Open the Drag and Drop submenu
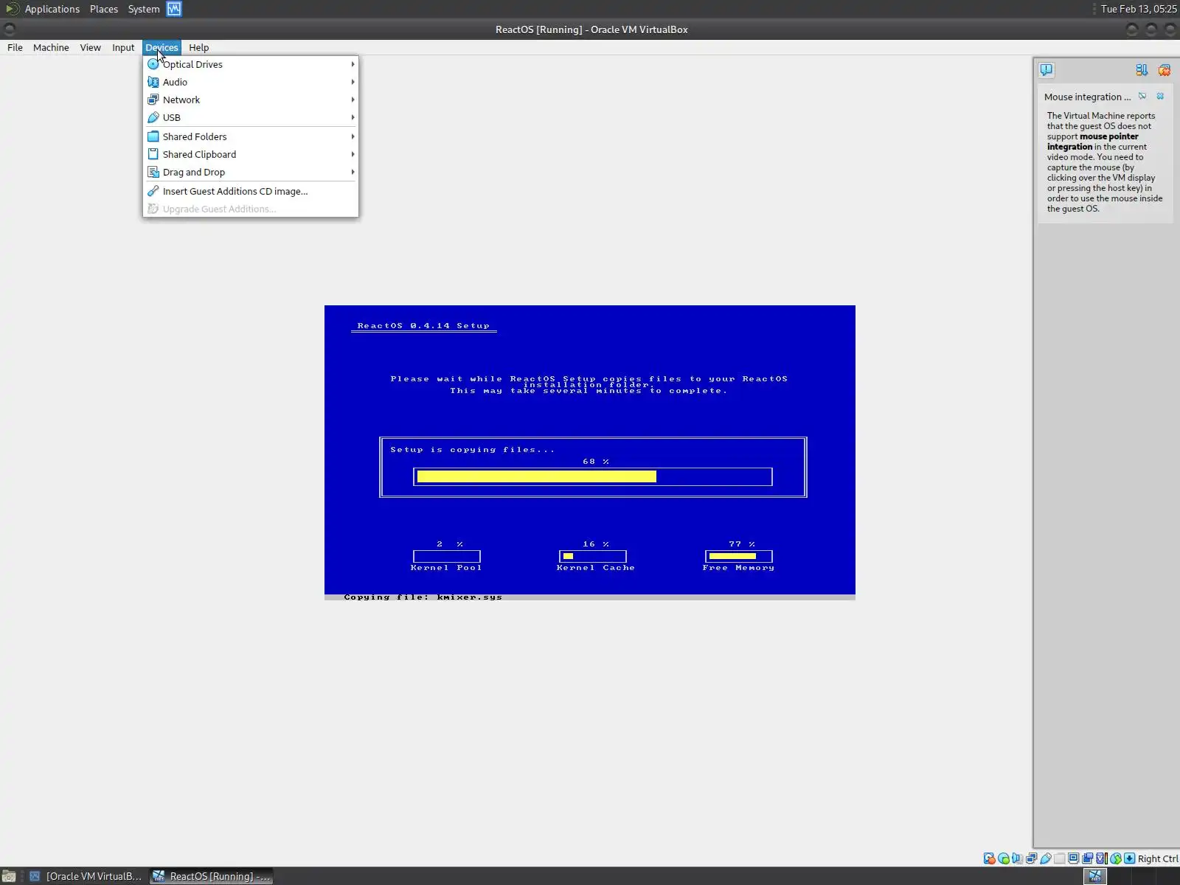The height and width of the screenshot is (885, 1180). coord(251,172)
